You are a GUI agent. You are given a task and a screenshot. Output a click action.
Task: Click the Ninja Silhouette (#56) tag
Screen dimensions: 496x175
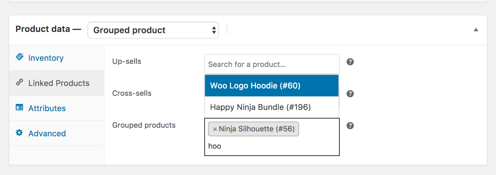click(257, 129)
